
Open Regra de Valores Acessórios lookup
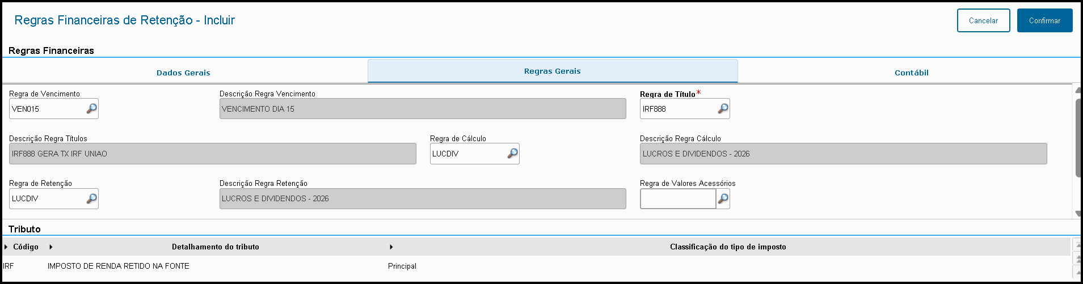[723, 198]
